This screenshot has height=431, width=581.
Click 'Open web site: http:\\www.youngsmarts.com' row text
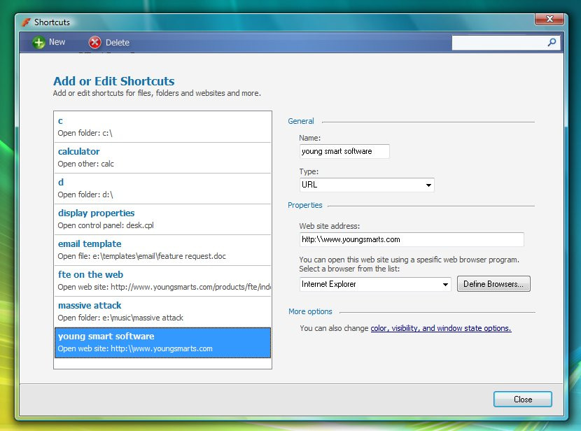135,348
